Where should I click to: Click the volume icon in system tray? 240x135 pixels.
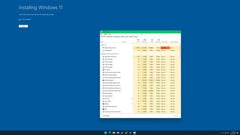click(228, 133)
